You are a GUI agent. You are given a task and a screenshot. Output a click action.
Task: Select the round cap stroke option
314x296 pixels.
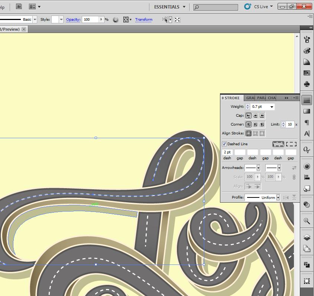pyautogui.click(x=255, y=116)
